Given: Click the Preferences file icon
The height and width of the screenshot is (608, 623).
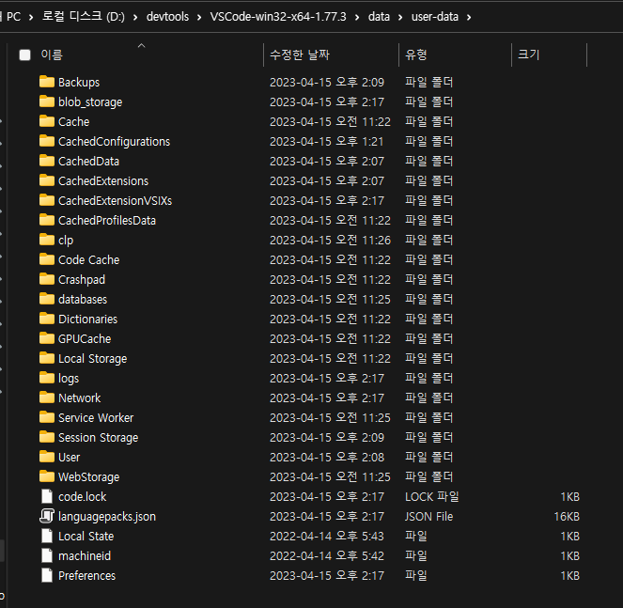Looking at the screenshot, I should point(47,575).
